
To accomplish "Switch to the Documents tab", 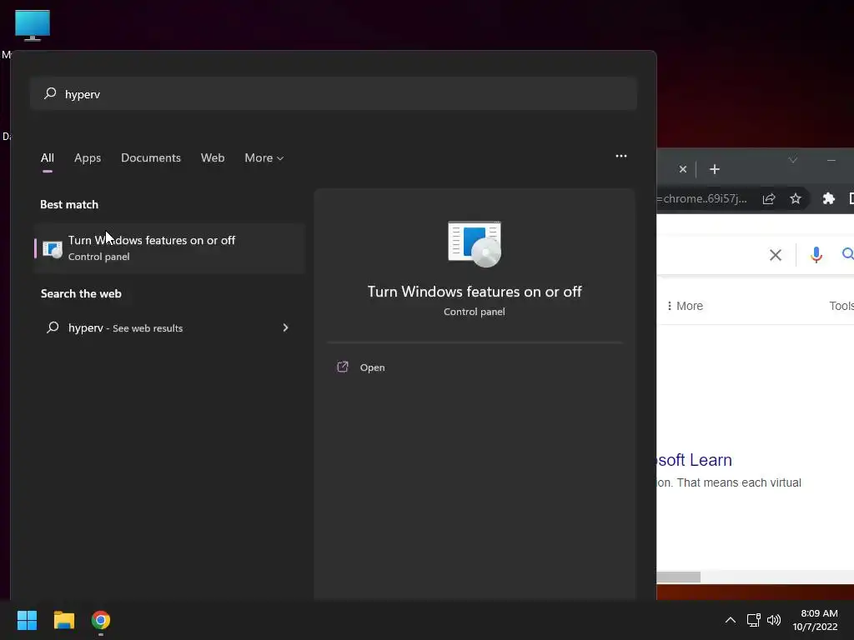I will click(x=151, y=157).
